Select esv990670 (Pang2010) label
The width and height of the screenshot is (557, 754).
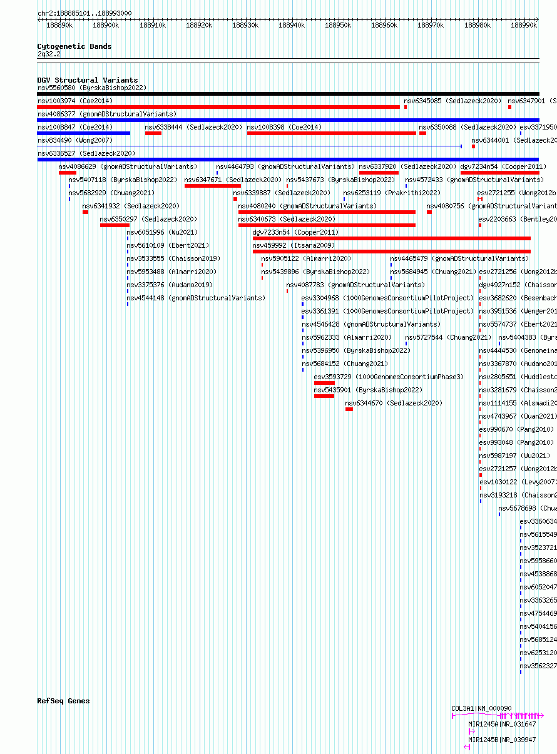point(517,429)
